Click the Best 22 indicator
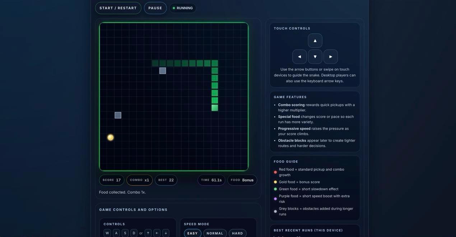 166,180
